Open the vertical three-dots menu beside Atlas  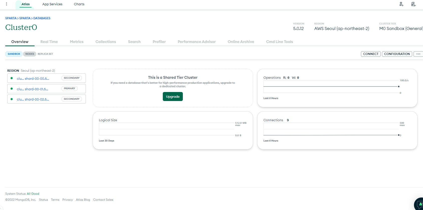(7, 4)
